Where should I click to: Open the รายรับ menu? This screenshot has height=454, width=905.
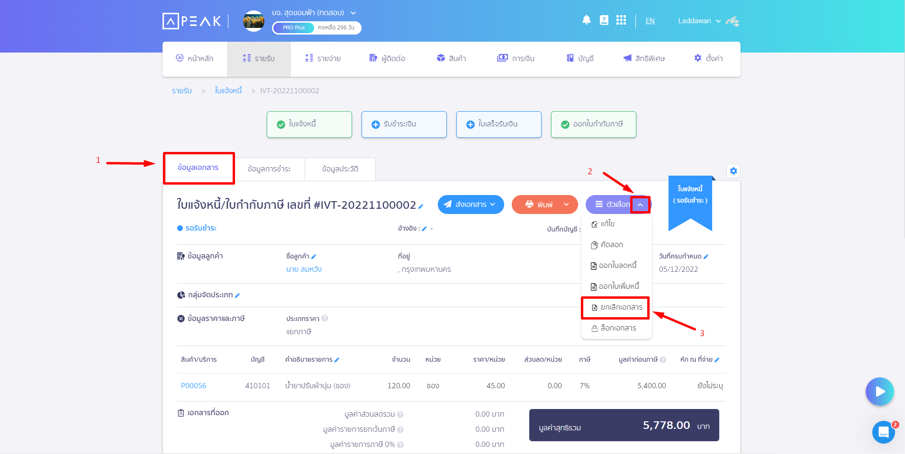(259, 58)
